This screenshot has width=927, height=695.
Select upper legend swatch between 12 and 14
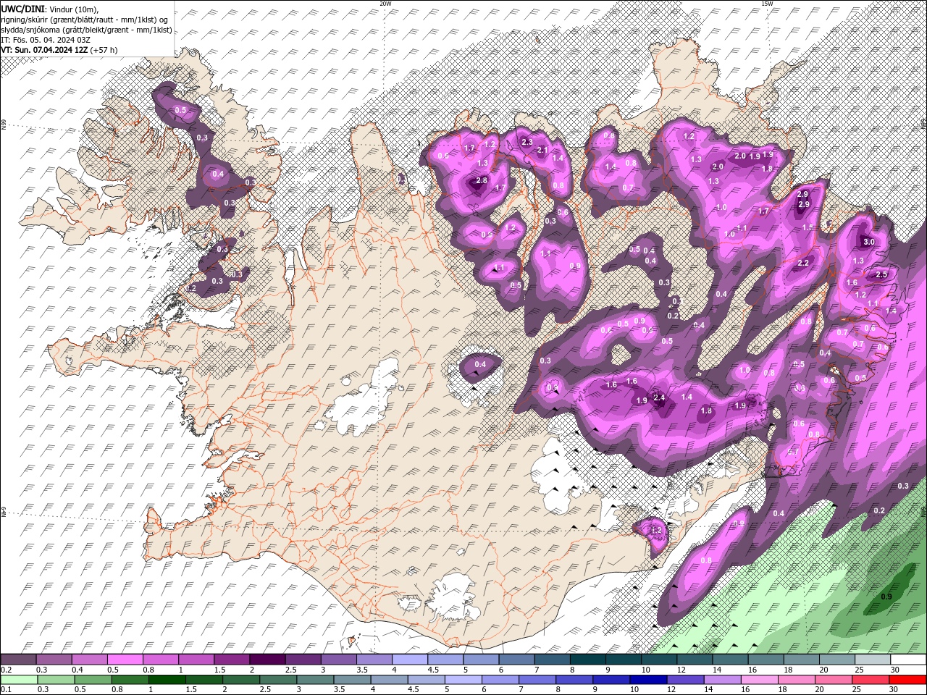[x=694, y=660]
